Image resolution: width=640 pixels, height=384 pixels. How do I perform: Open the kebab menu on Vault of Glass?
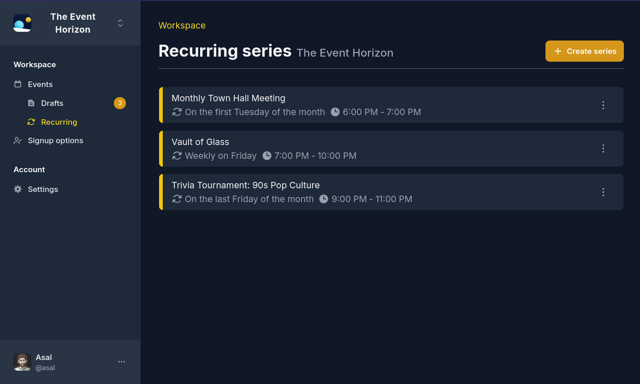[x=603, y=148]
